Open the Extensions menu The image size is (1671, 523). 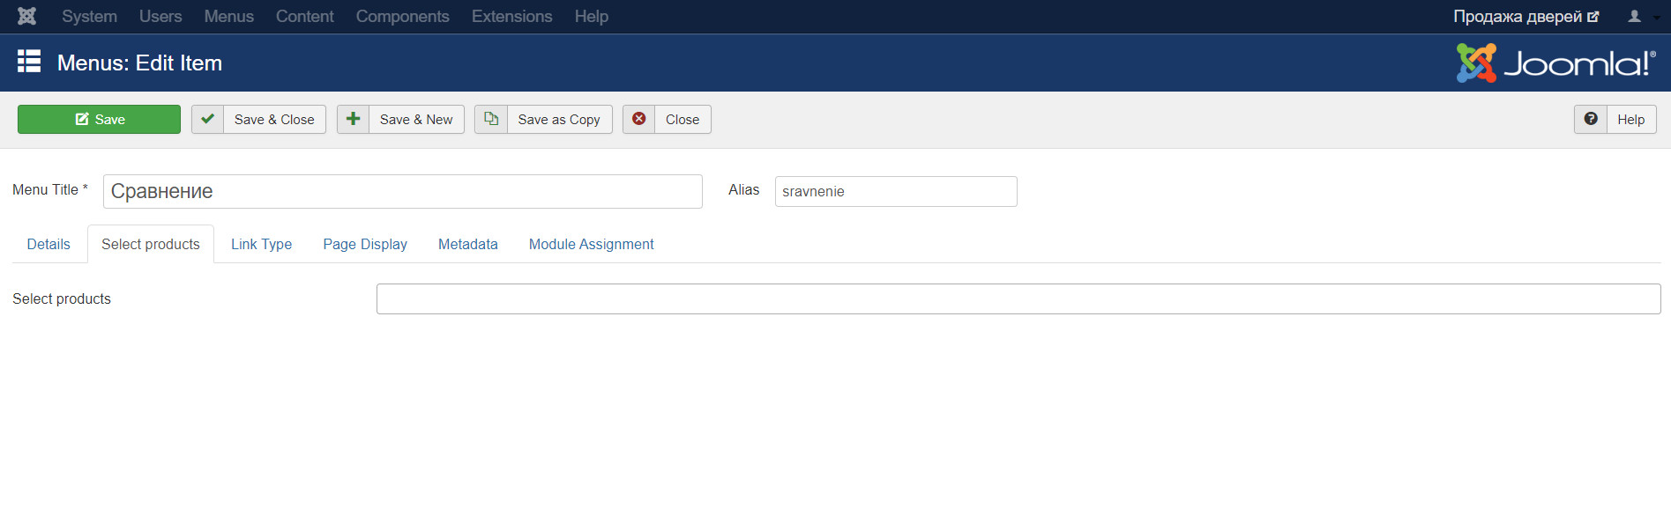pos(512,16)
